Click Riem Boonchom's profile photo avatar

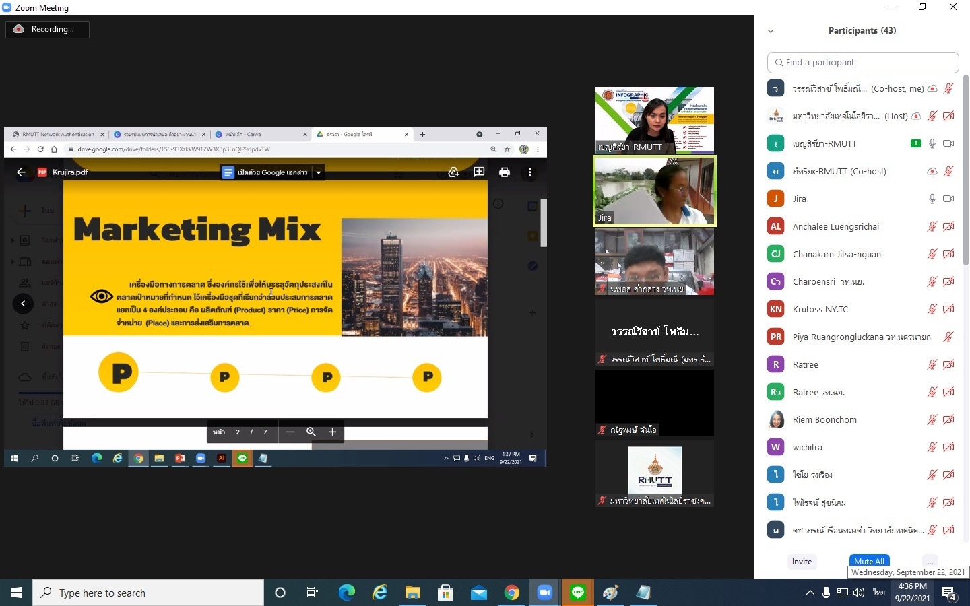(x=776, y=419)
